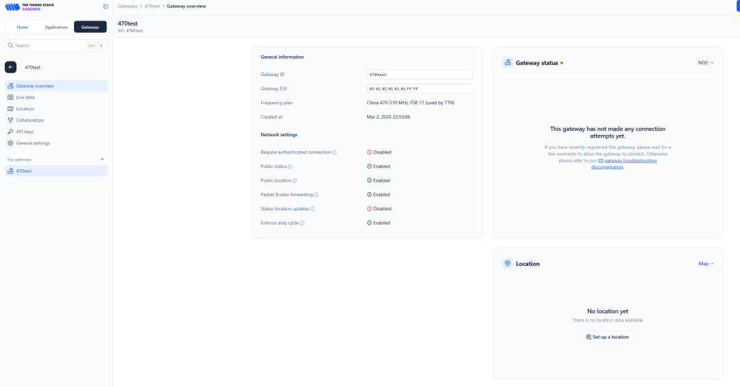Open General settings in sidebar
This screenshot has height=387, width=740.
(56, 143)
